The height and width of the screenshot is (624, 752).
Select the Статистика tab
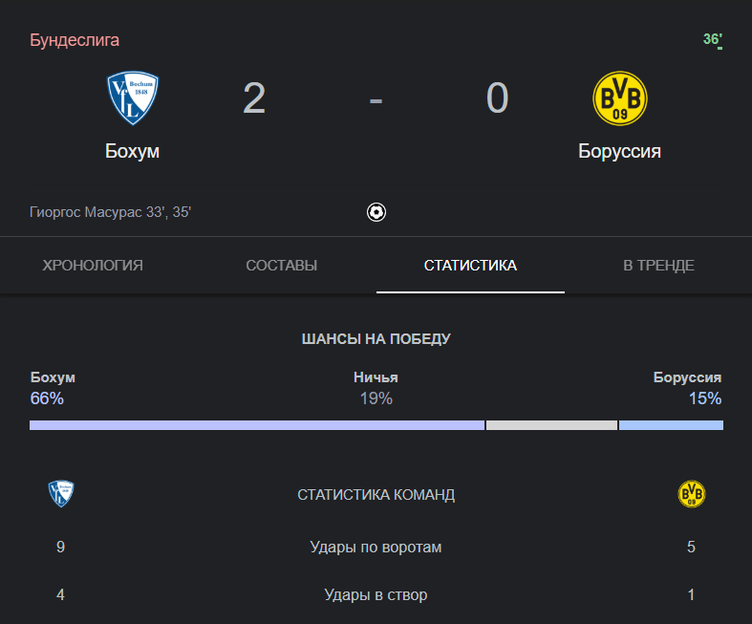click(470, 266)
